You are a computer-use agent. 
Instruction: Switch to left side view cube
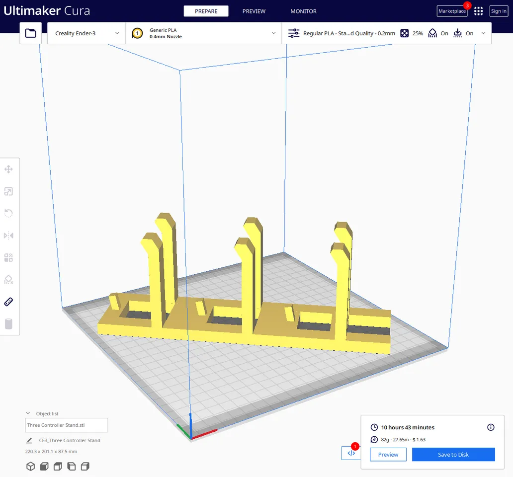tap(71, 466)
